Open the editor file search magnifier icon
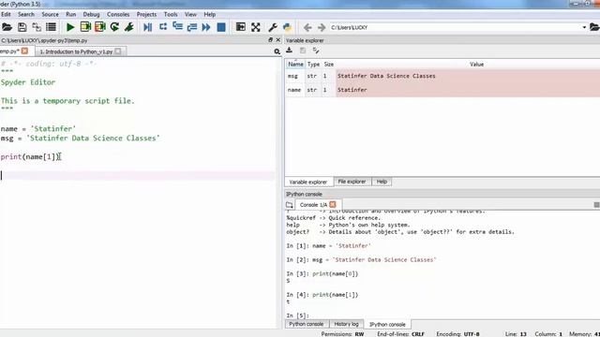Image resolution: width=600 pixels, height=337 pixels. click(277, 51)
